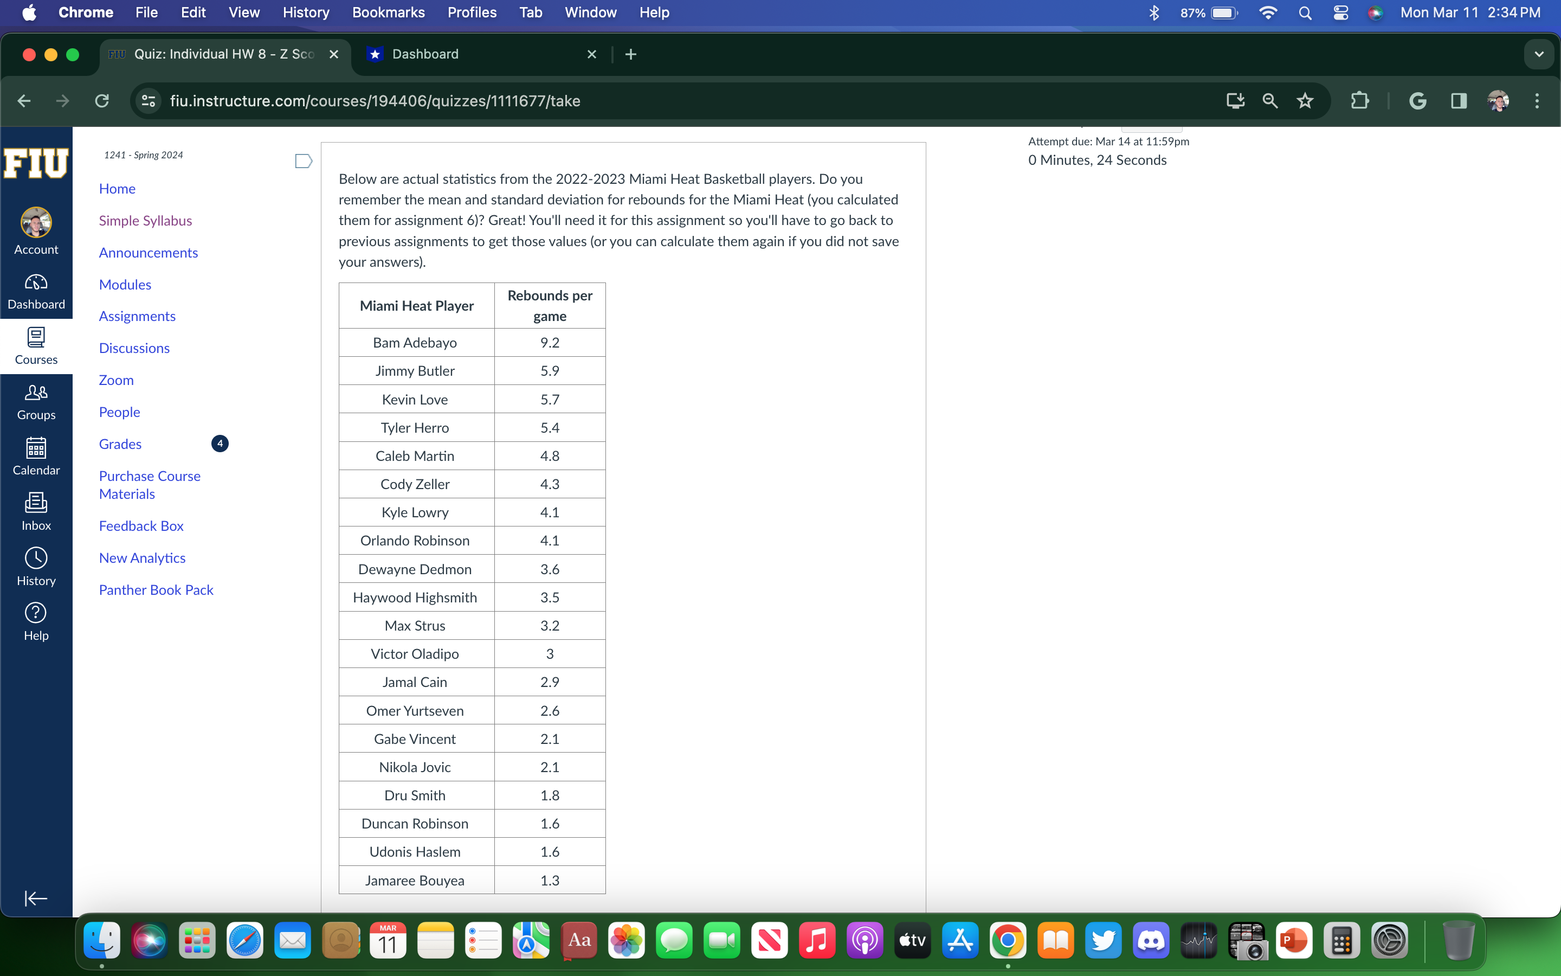This screenshot has height=976, width=1561.
Task: Open the tab search chevron
Action: tap(1540, 54)
